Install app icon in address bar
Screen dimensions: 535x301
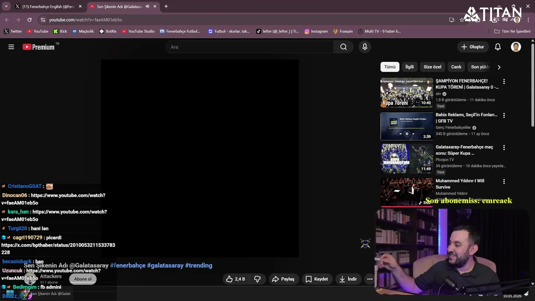pyautogui.click(x=452, y=20)
